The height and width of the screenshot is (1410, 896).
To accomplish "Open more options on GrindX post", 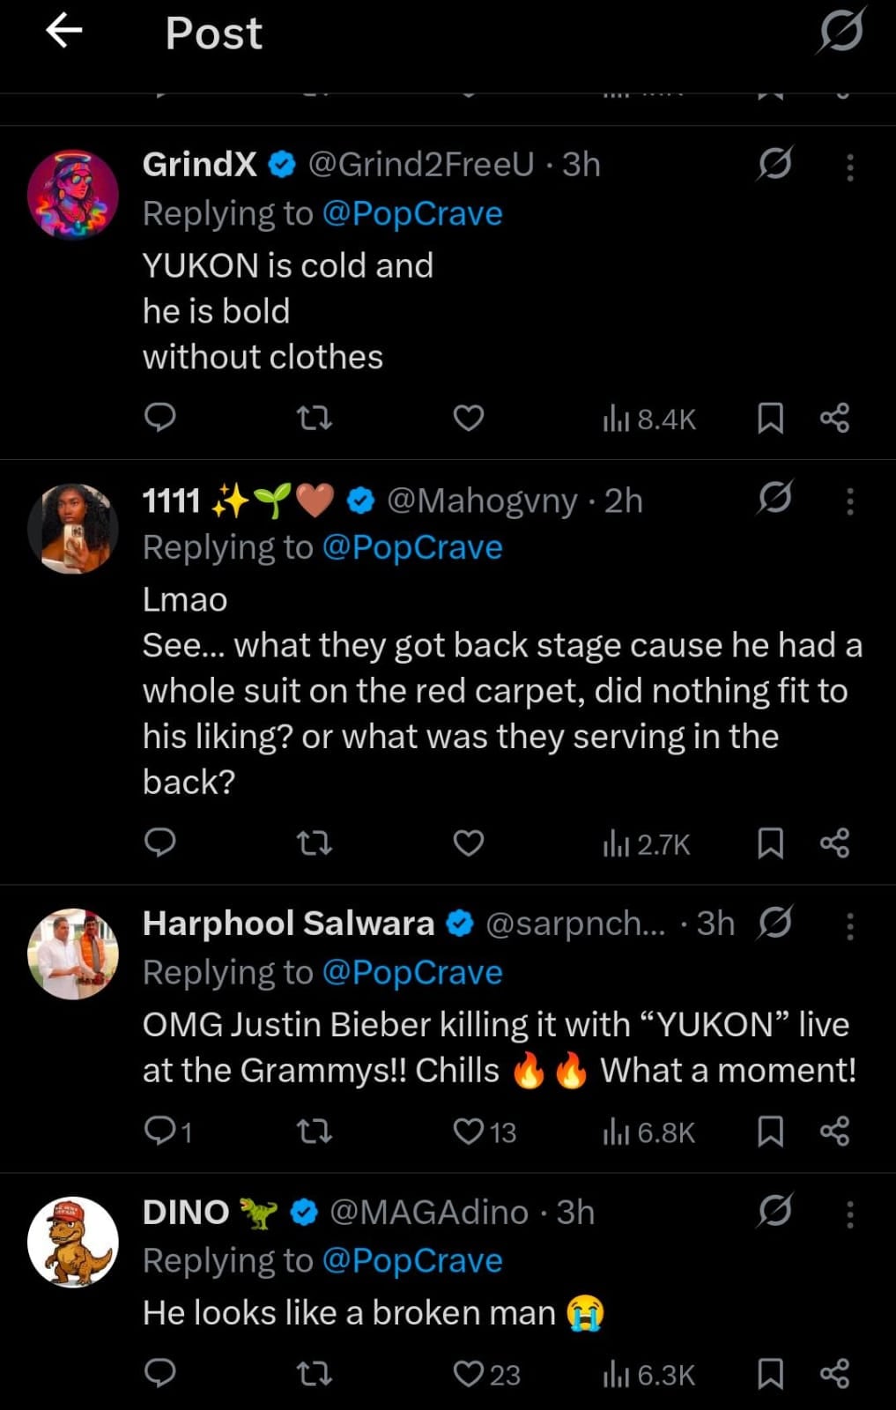I will point(849,167).
